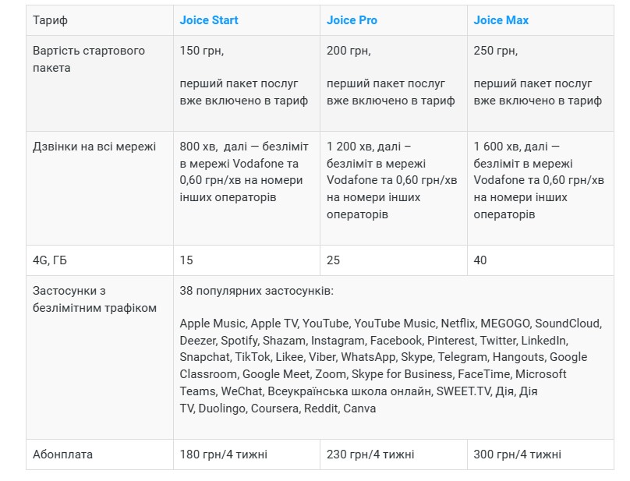This screenshot has width=630, height=481.
Task: Click the 40 GB value cell
Action: click(x=540, y=260)
